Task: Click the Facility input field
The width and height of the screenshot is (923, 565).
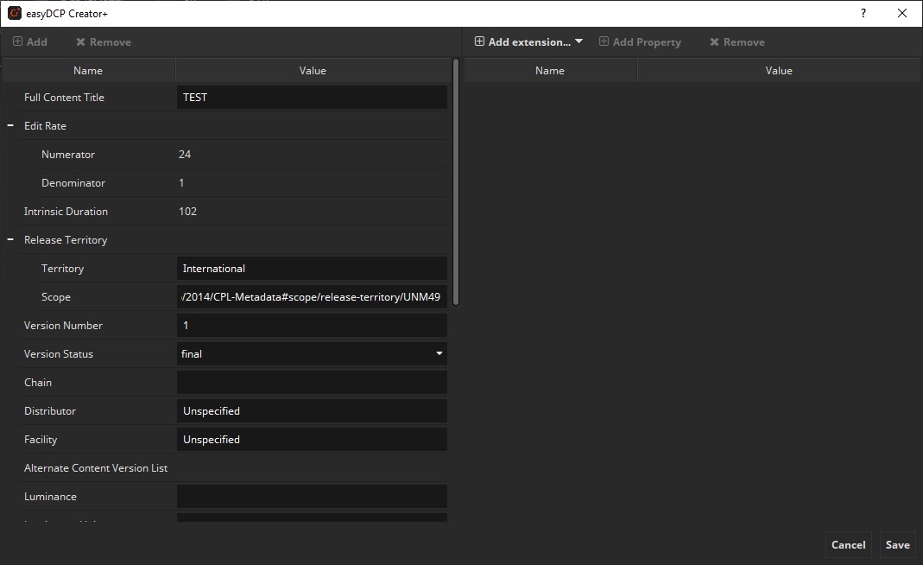Action: click(x=312, y=440)
